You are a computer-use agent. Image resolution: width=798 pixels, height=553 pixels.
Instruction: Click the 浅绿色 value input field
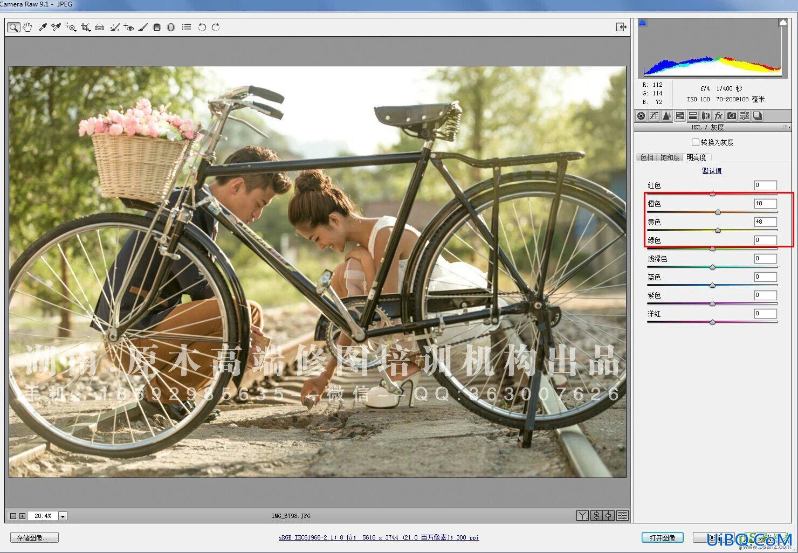[x=765, y=259]
